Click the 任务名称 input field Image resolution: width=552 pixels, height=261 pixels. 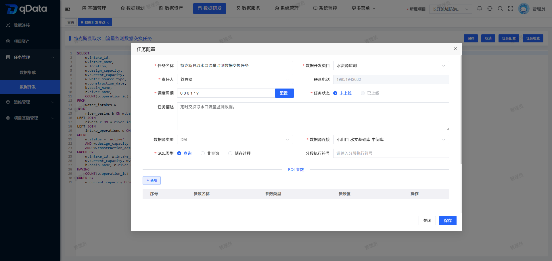pyautogui.click(x=235, y=66)
